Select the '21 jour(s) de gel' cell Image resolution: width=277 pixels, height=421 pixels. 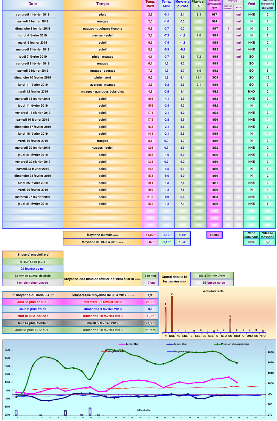[x=33, y=269]
